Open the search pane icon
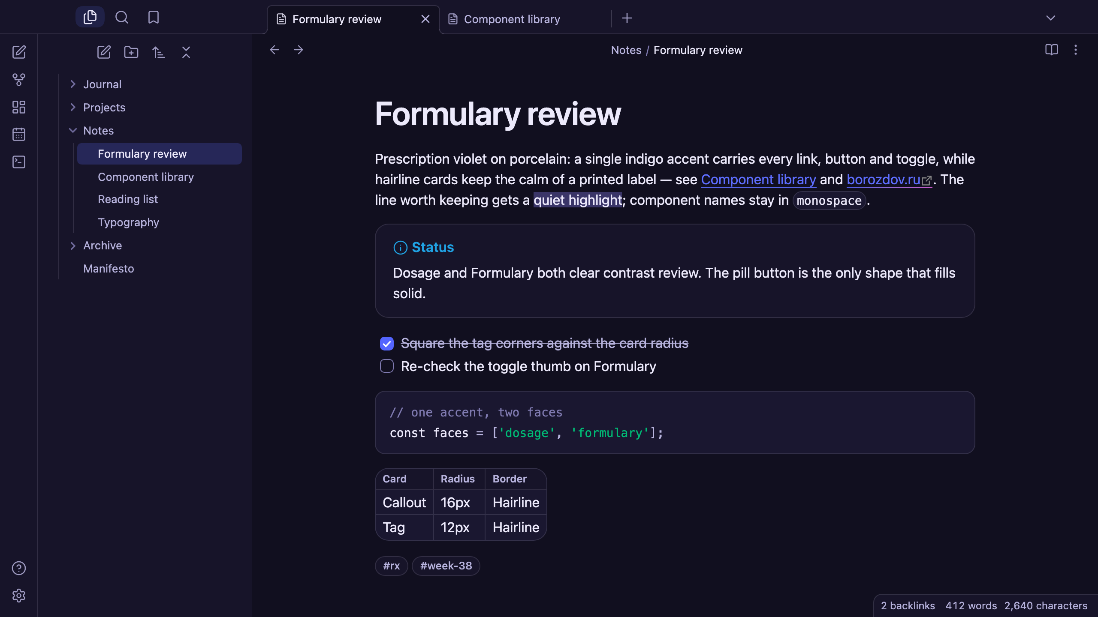This screenshot has width=1098, height=617. (122, 17)
